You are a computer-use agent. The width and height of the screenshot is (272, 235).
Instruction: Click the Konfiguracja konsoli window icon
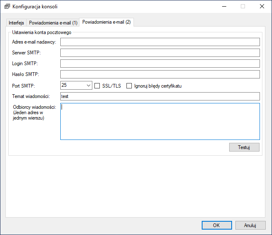pos(7,7)
